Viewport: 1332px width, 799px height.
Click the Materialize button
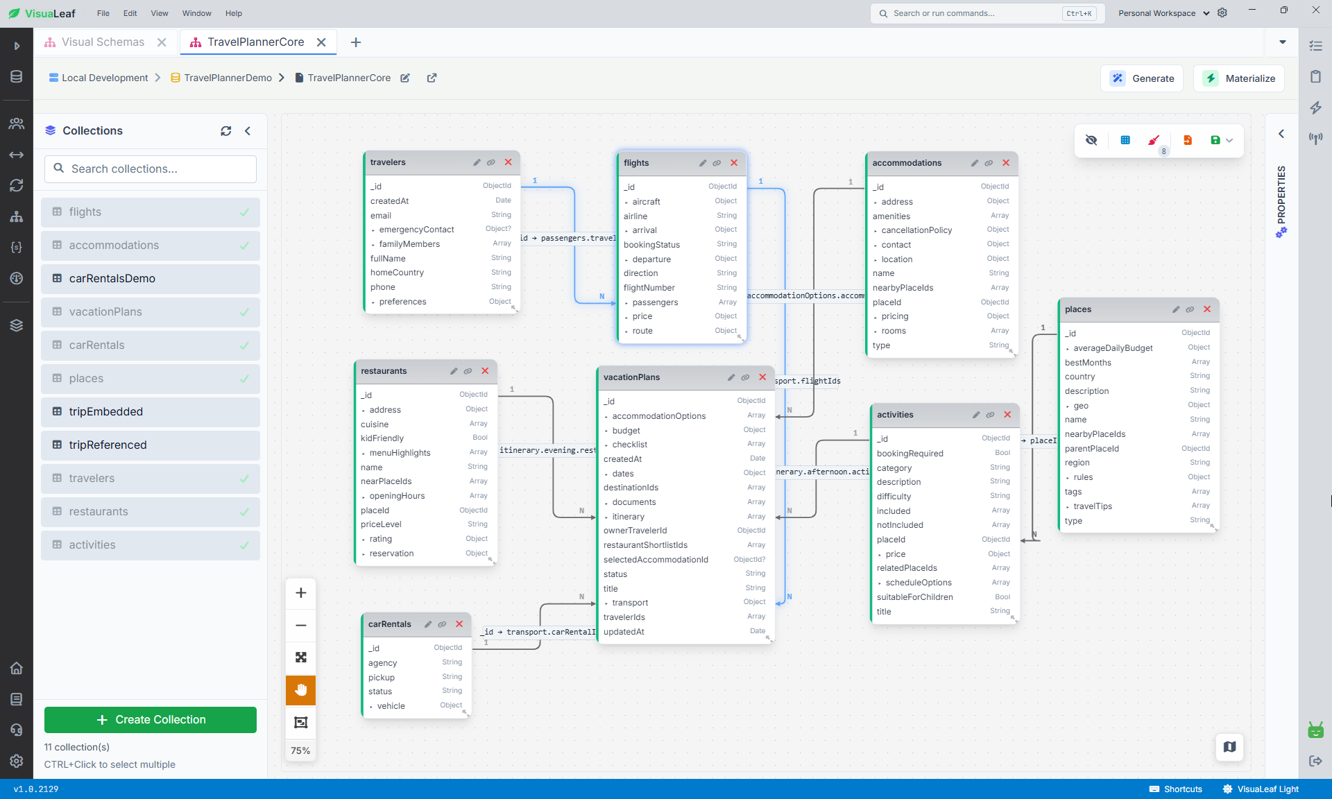pyautogui.click(x=1239, y=78)
